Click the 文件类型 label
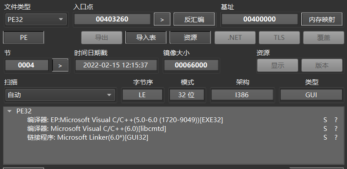Screen dimensions: 347x169 18,7
